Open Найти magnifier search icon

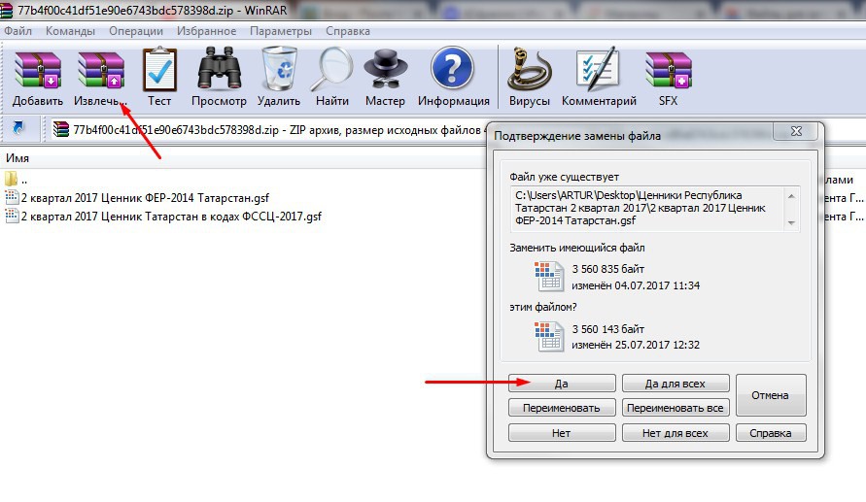point(332,70)
